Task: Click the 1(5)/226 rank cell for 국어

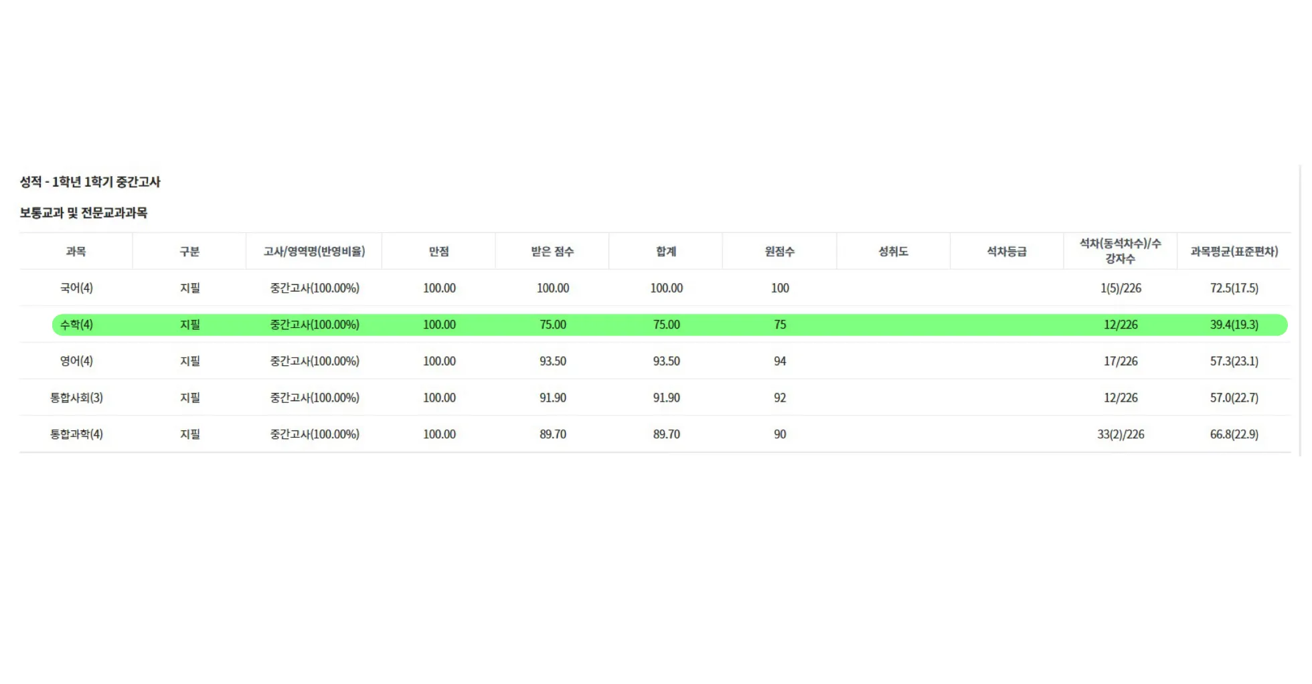Action: pyautogui.click(x=1121, y=288)
